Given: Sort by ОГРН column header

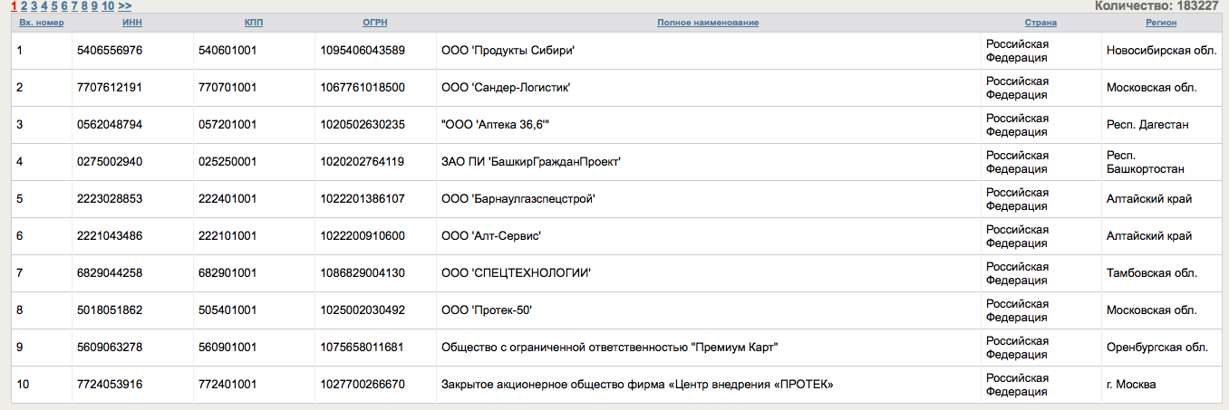Looking at the screenshot, I should 375,23.
